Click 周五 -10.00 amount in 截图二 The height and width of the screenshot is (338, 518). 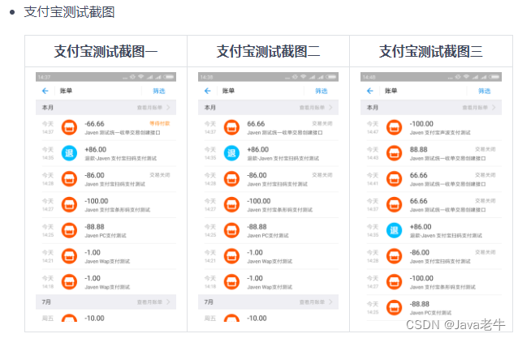(257, 319)
